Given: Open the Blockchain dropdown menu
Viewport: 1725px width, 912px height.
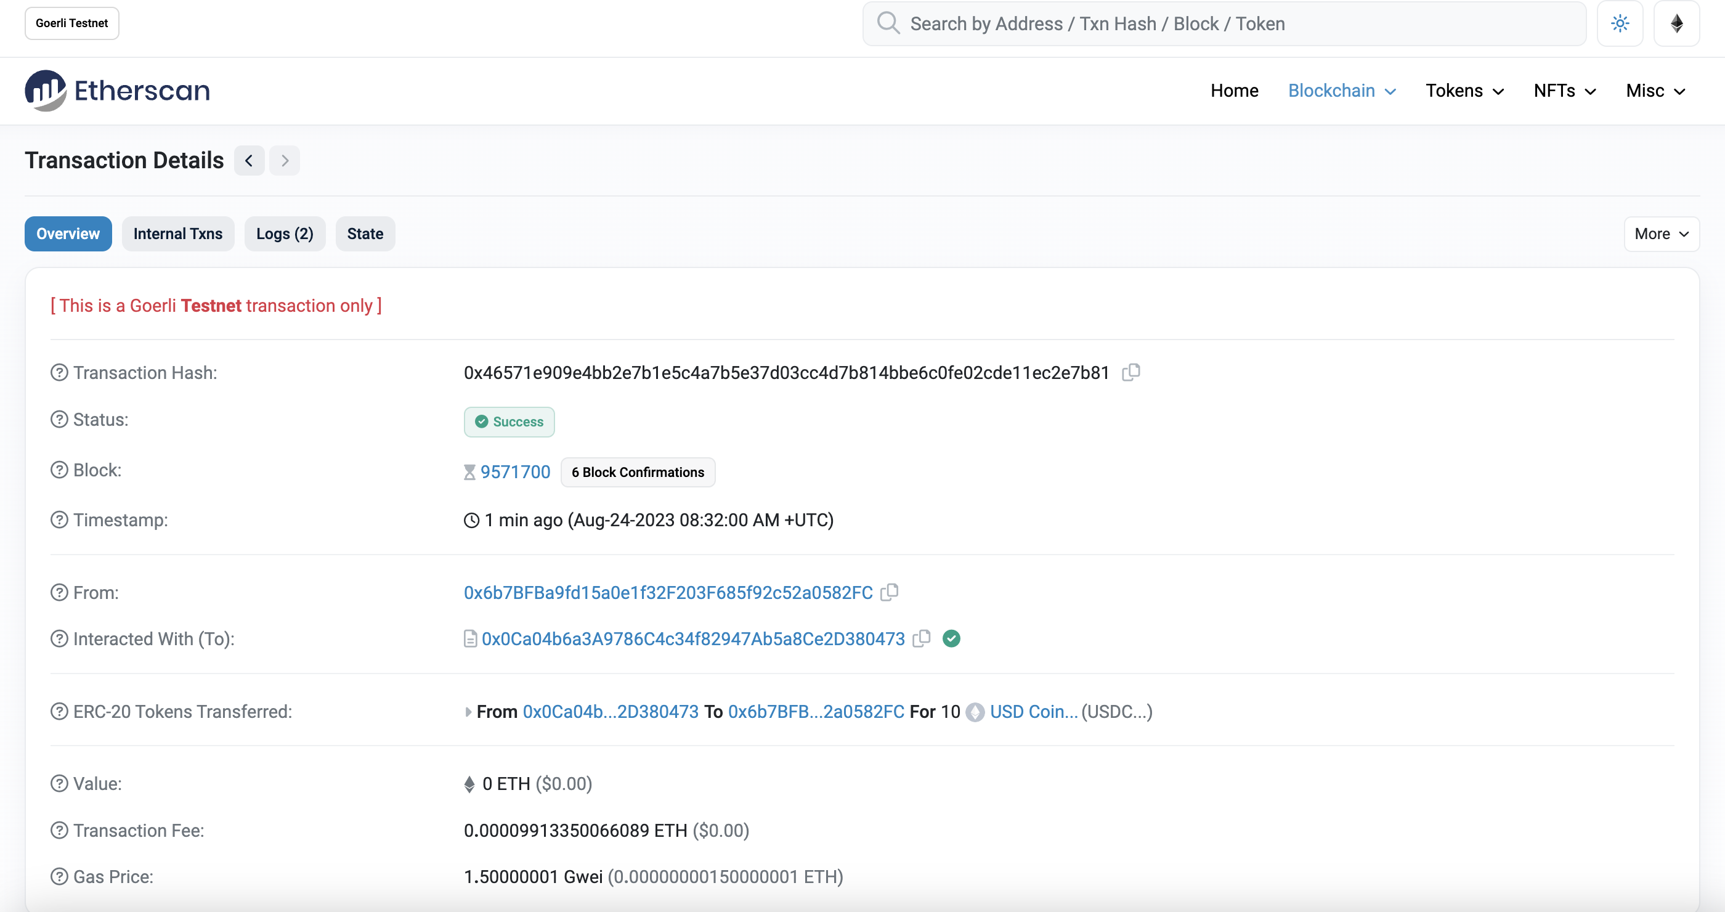Looking at the screenshot, I should (1341, 91).
